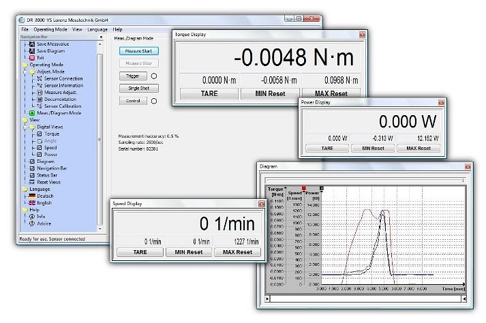Close the Speed Display window
Viewport: 486px width, 323px height.
[262, 204]
